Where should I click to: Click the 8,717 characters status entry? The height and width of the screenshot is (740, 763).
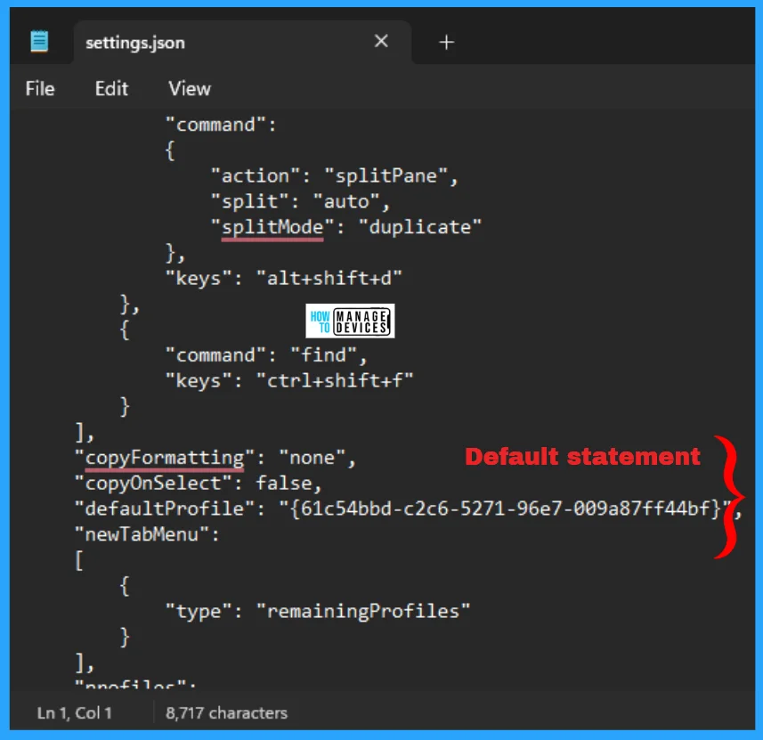226,713
